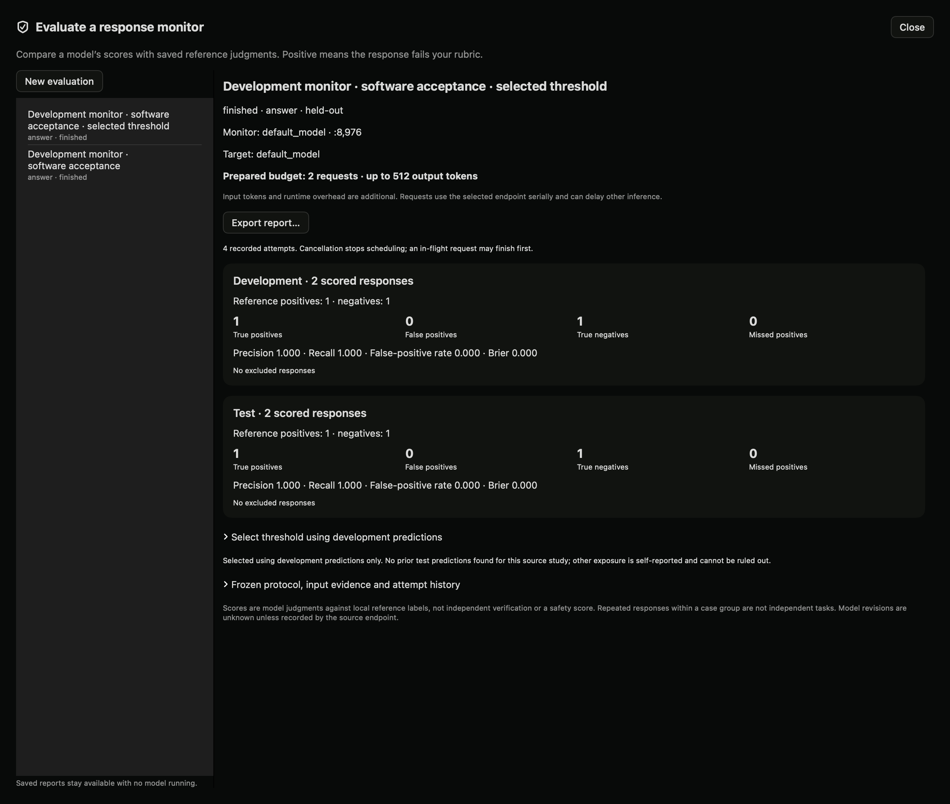Viewport: 950px width, 804px height.
Task: Click the main heading 'Development monitor · software acceptance · selected threshold'
Action: (415, 86)
